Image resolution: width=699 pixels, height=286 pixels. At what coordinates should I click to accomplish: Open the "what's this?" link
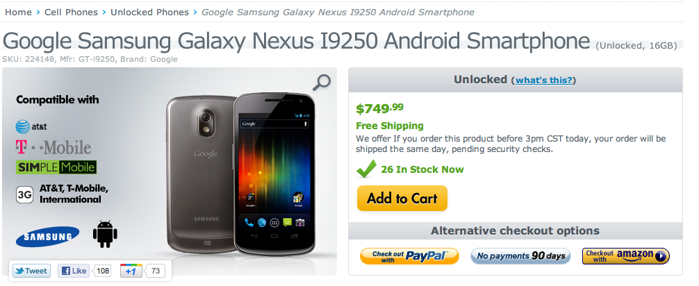544,81
